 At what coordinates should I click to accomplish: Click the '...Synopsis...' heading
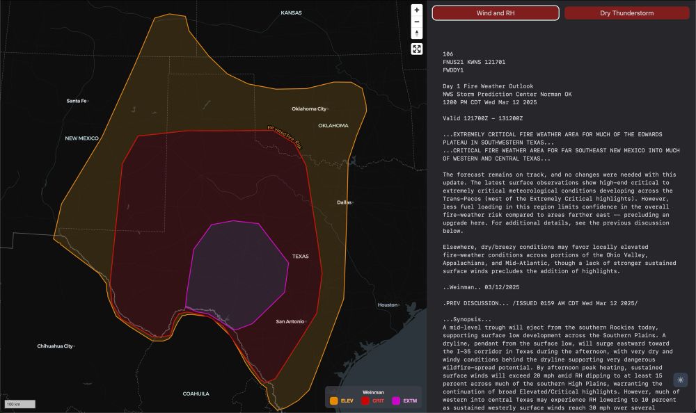pos(467,319)
